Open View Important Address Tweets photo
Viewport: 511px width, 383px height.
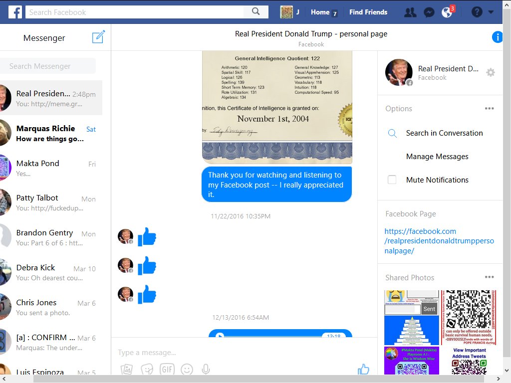[x=468, y=361]
